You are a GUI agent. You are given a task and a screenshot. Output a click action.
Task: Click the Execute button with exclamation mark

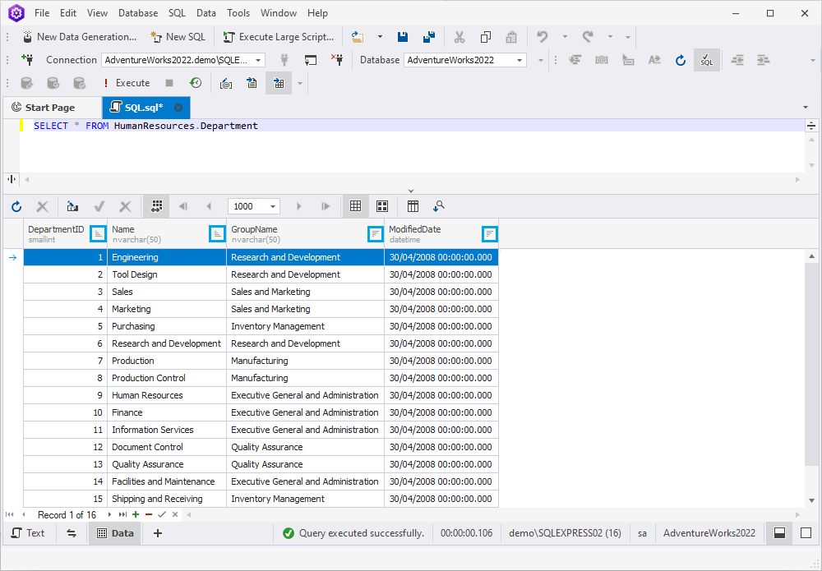(x=127, y=83)
